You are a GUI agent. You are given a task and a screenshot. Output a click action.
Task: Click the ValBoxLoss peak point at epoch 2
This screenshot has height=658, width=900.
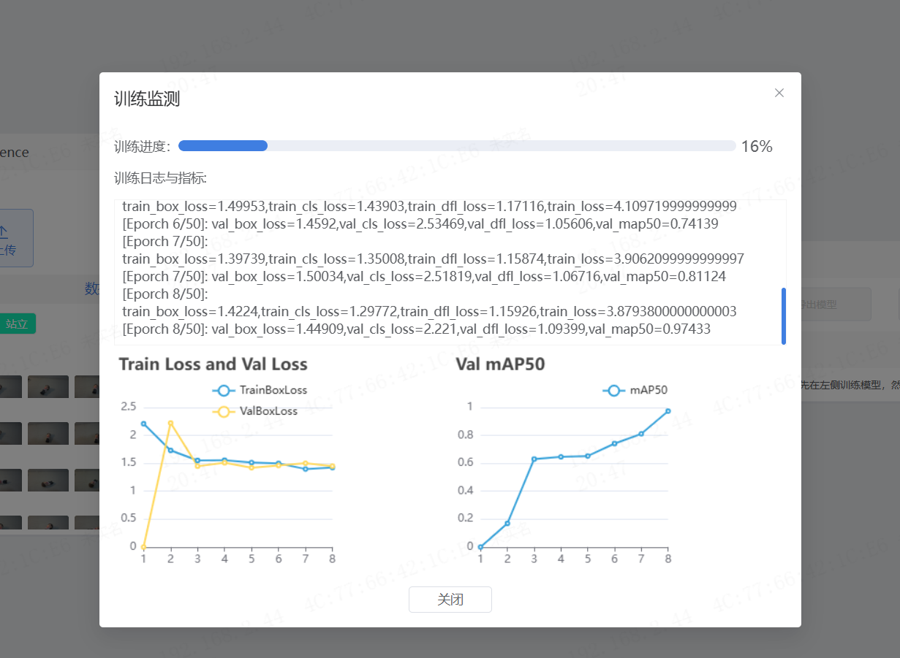click(170, 423)
